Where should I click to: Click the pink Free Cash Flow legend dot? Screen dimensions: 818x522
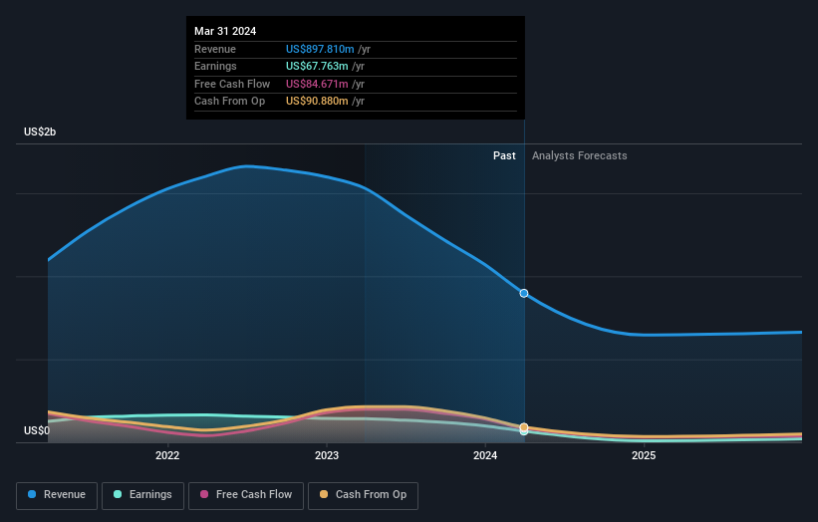tap(204, 494)
